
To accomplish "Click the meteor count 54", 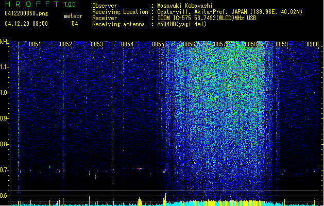I will 75,24.
